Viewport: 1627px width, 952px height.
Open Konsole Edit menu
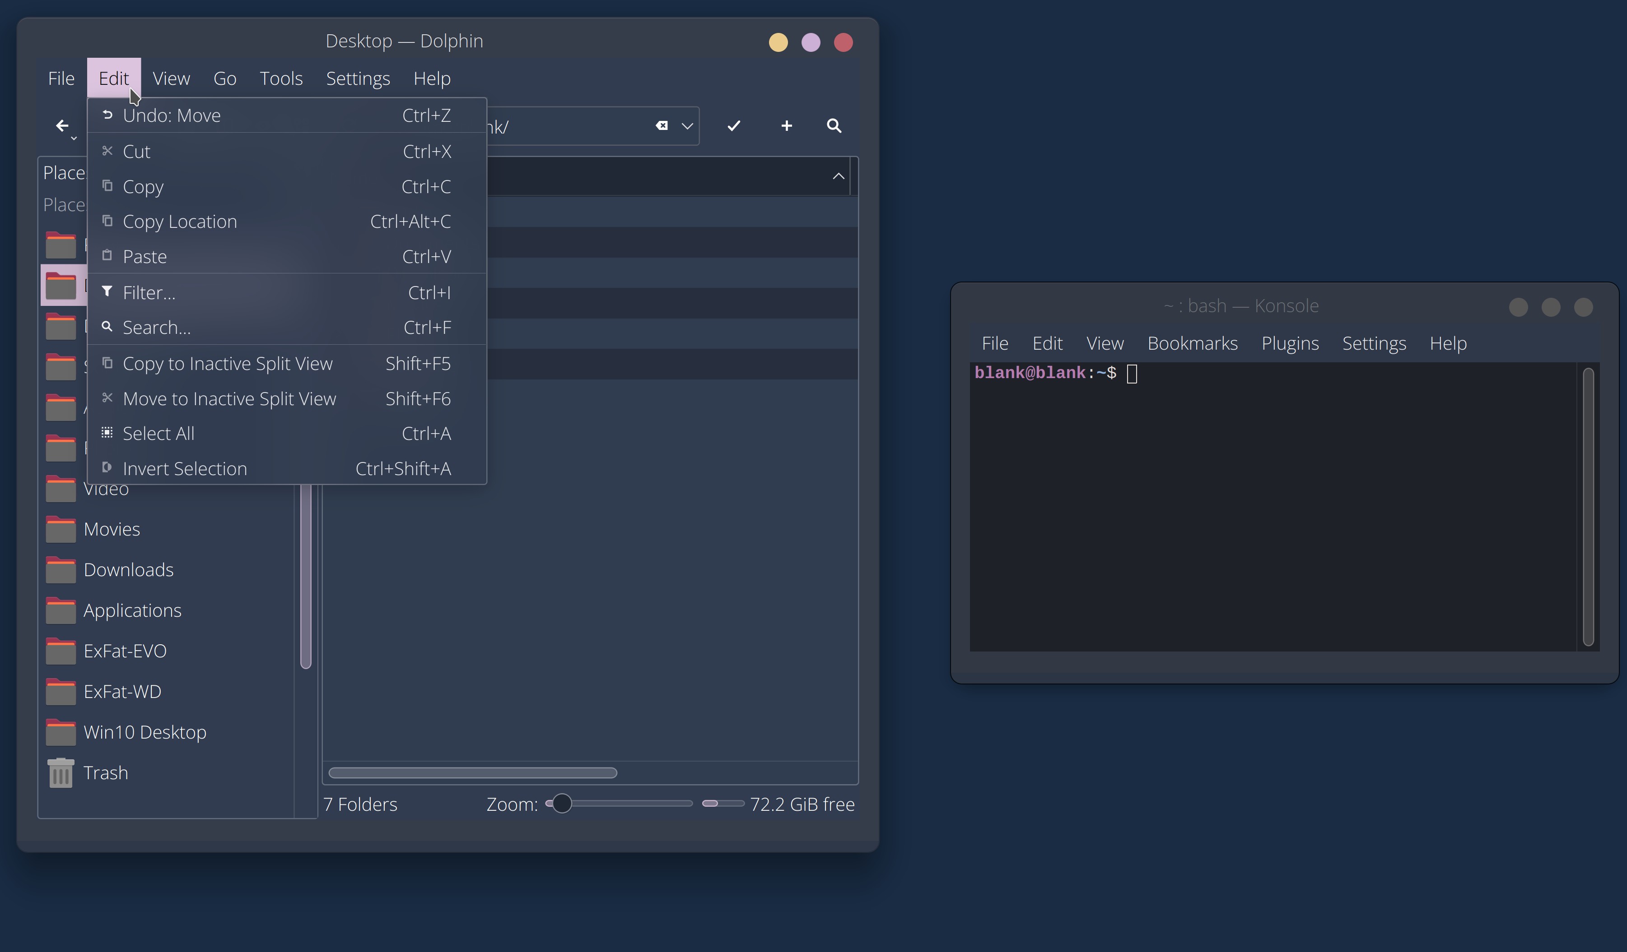(x=1047, y=343)
